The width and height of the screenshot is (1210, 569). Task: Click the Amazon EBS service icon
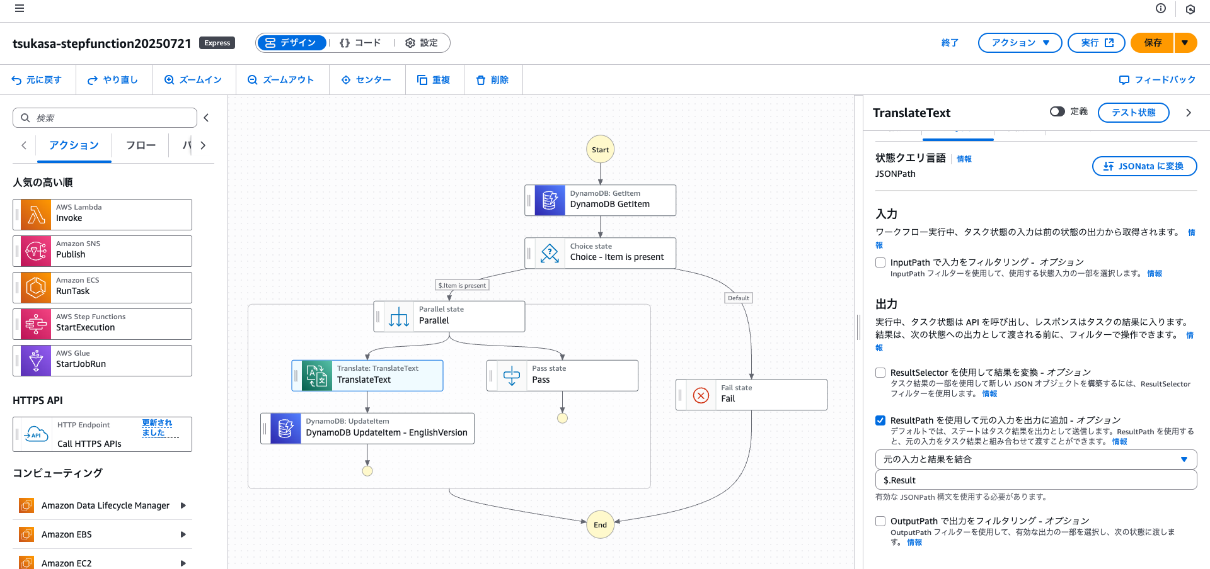(x=26, y=534)
